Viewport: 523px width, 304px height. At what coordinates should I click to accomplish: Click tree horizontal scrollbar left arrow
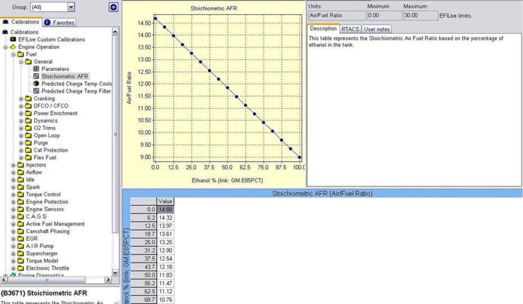pos(4,280)
